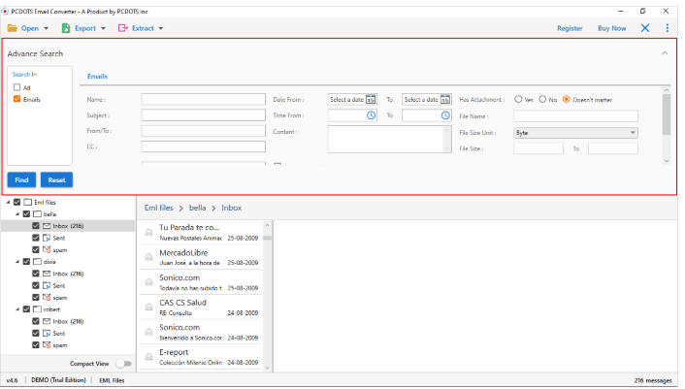Click envelope icon of E-report email

pyautogui.click(x=149, y=357)
